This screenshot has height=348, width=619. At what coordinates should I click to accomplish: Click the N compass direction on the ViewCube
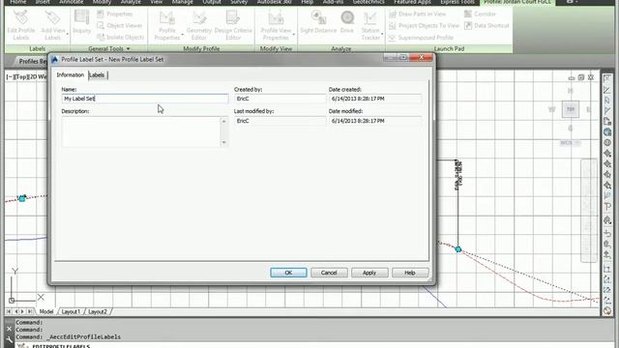pos(570,91)
